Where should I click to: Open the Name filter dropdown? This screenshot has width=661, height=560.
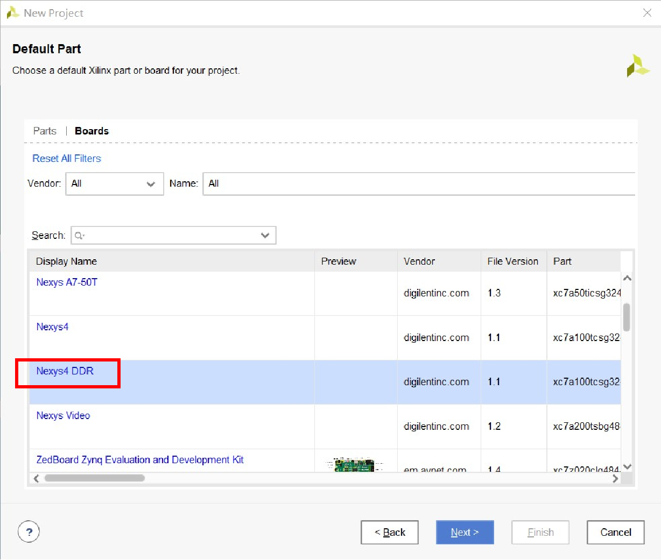point(419,183)
